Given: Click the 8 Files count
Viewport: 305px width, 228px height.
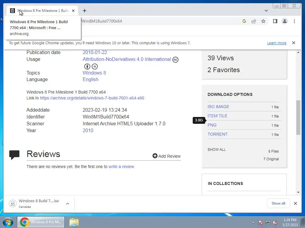Looking at the screenshot, I should (x=273, y=151).
